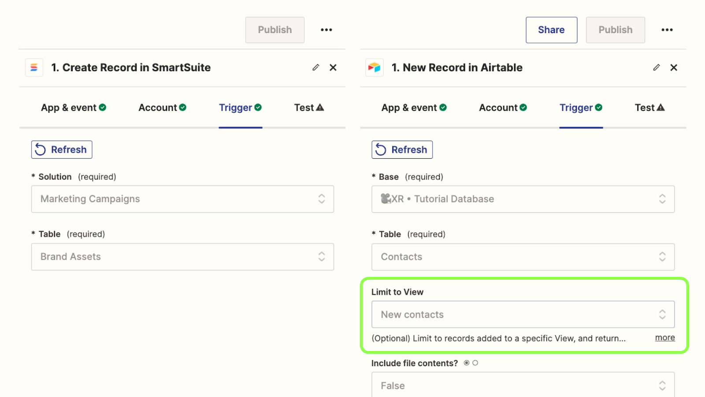Viewport: 705px width, 397px height.
Task: Open Base dropdown showing XR Tutorial Database
Action: pos(523,199)
